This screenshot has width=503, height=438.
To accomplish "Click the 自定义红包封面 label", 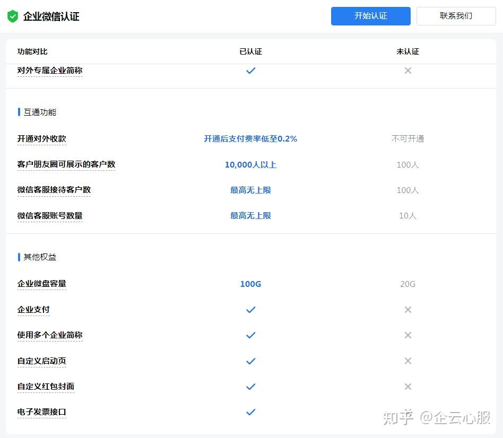I will (46, 387).
